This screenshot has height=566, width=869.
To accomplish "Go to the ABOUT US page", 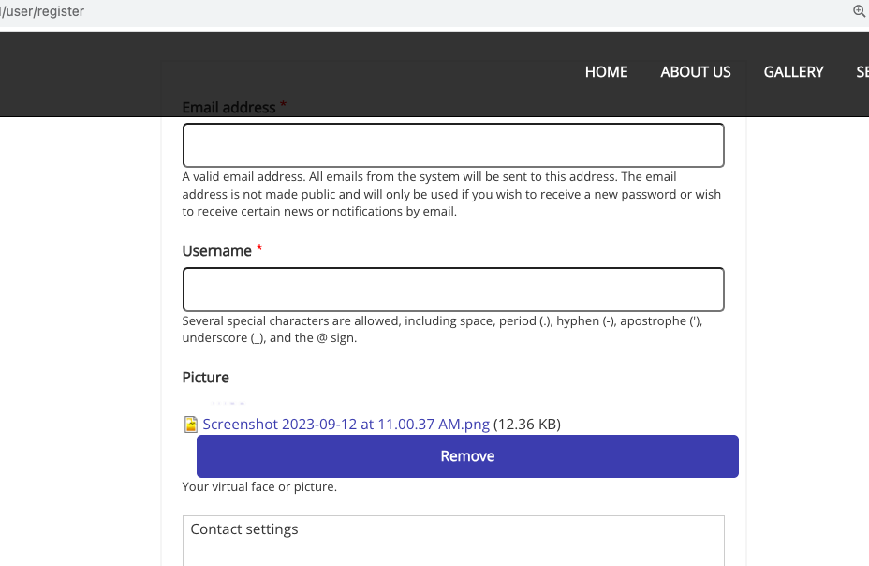I will (696, 72).
